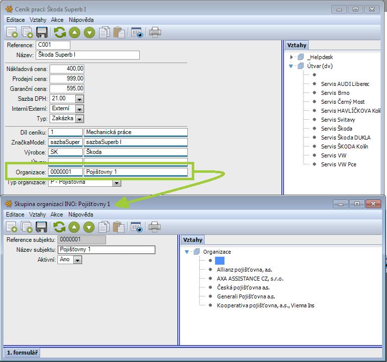The height and width of the screenshot is (362, 387).
Task: Click Copy pages icon in Ceník prací toolbar
Action: [x=105, y=32]
